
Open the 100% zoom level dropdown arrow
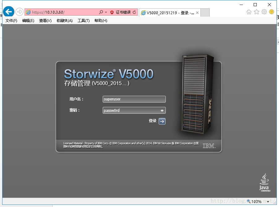pos(268,202)
